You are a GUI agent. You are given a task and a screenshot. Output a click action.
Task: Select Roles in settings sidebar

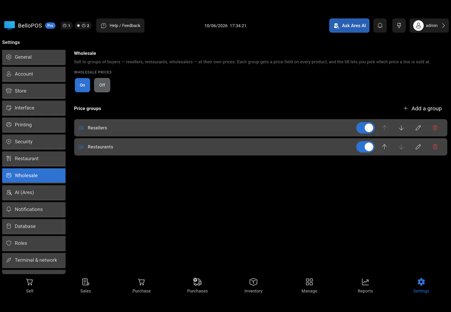pyautogui.click(x=34, y=243)
